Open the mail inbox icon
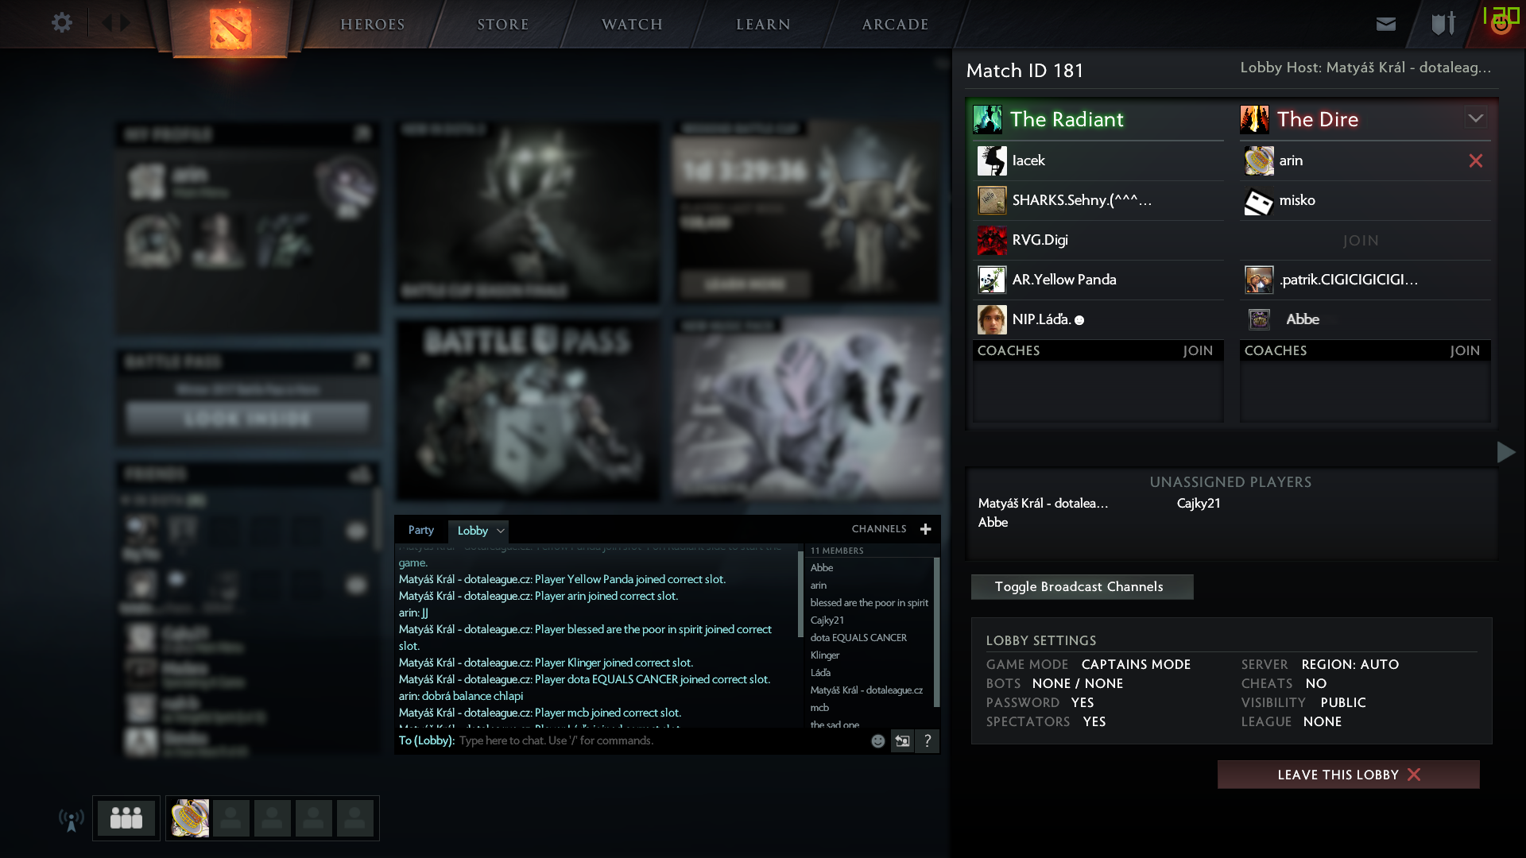This screenshot has width=1526, height=858. (1386, 24)
